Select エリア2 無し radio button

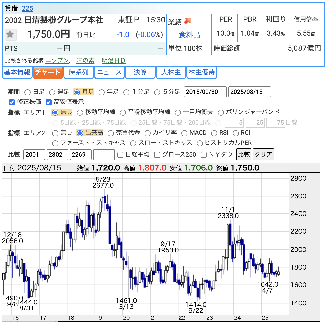55,133
